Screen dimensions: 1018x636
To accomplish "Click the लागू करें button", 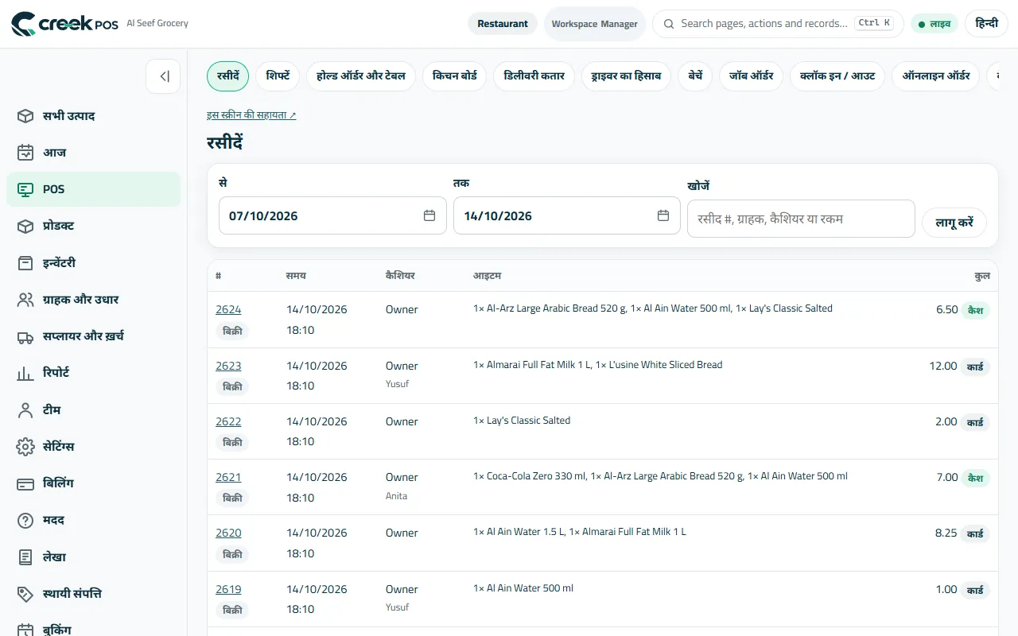I will [954, 223].
